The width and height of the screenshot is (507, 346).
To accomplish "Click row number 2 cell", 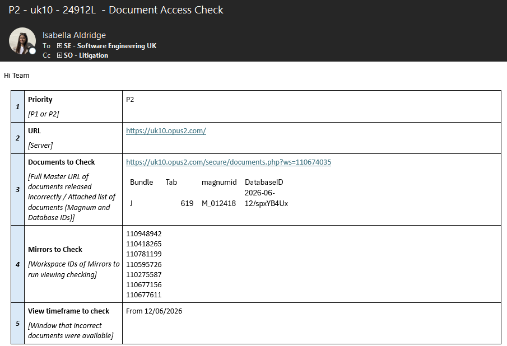I will click(18, 138).
